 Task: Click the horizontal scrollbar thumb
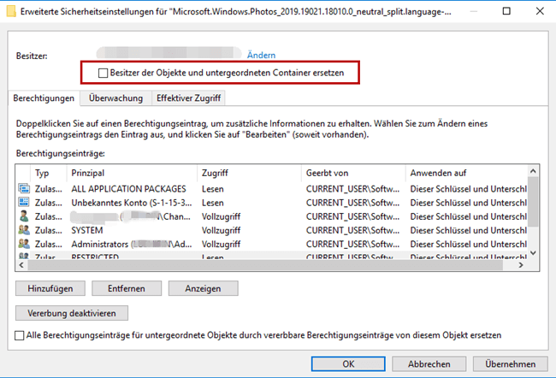point(265,265)
